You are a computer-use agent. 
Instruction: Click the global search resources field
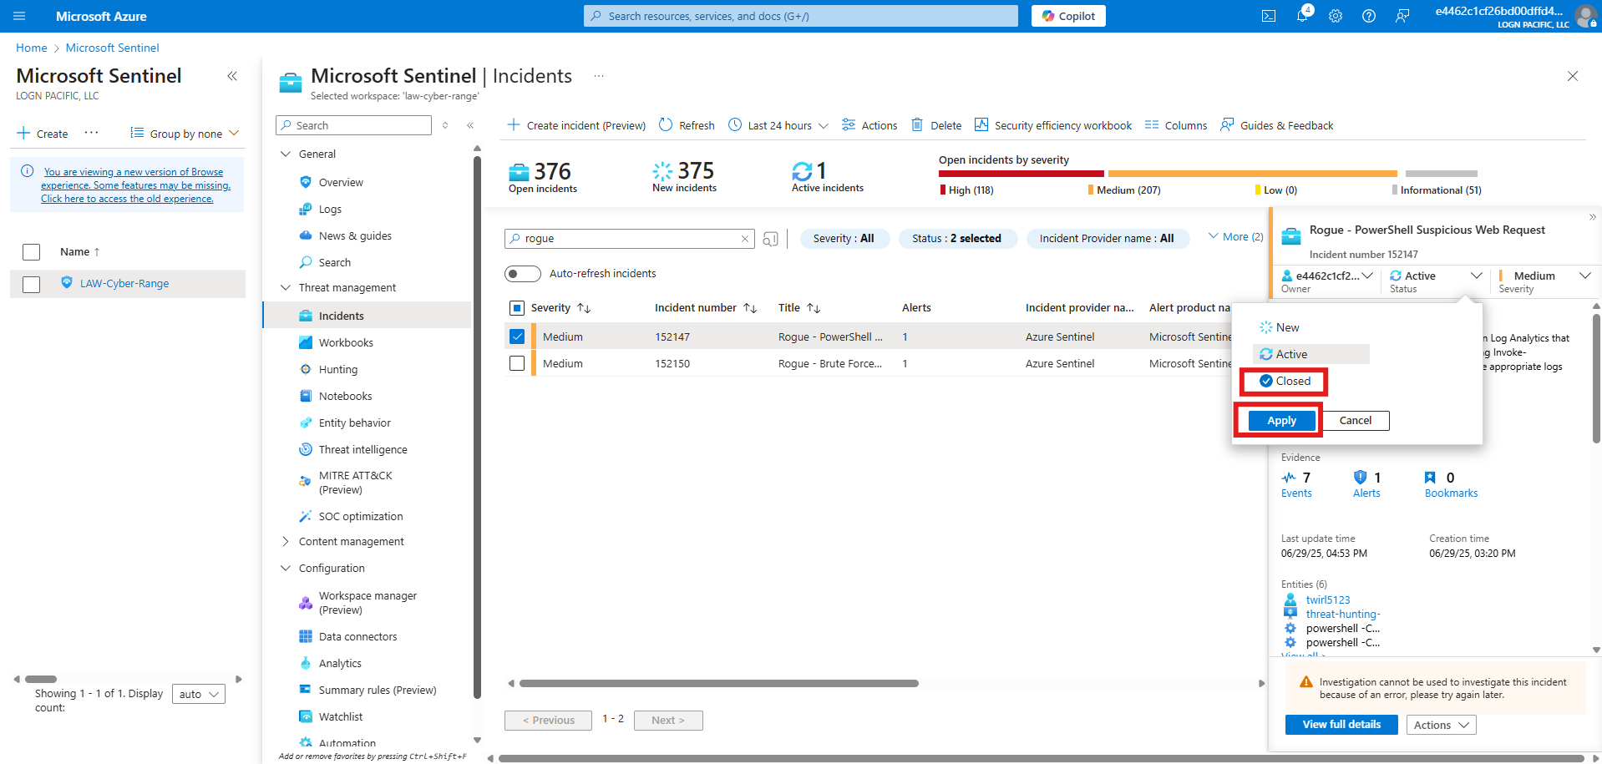[x=800, y=16]
